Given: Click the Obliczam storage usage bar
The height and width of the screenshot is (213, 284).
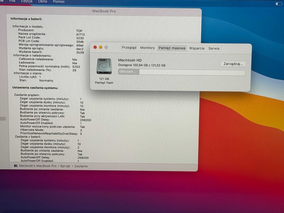Looking at the screenshot, I should click(182, 72).
